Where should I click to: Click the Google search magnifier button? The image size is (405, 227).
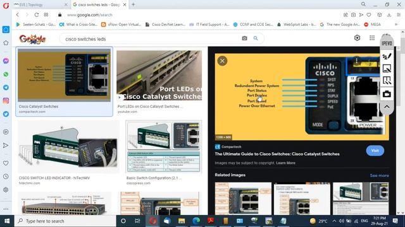click(256, 38)
